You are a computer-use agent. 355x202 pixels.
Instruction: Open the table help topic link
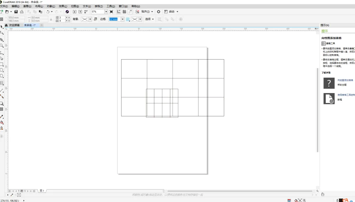(345, 80)
